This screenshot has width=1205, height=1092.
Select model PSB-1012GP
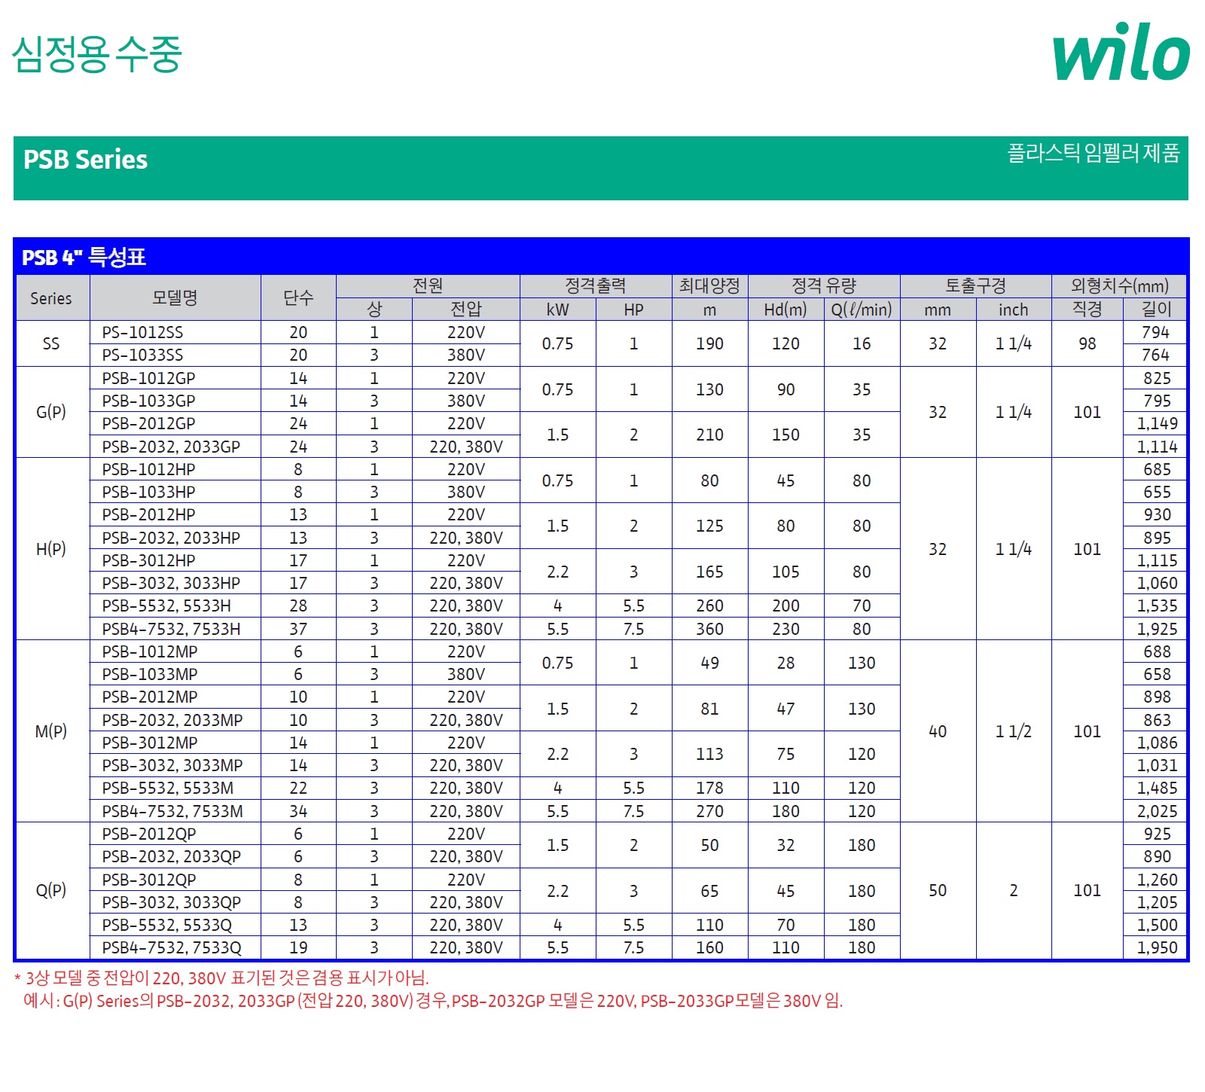pyautogui.click(x=148, y=378)
